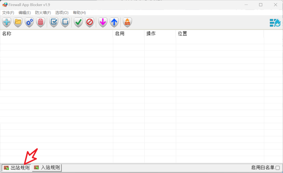Click the Deselect All empty-box icon
Viewport: 283px width, 173px height.
click(x=65, y=22)
